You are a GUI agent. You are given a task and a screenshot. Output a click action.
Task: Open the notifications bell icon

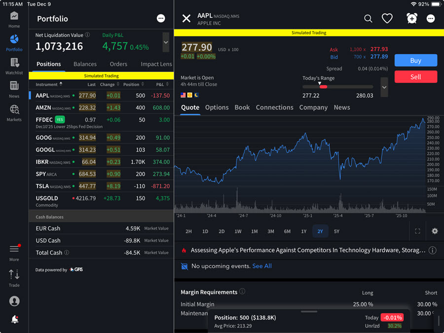14,320
